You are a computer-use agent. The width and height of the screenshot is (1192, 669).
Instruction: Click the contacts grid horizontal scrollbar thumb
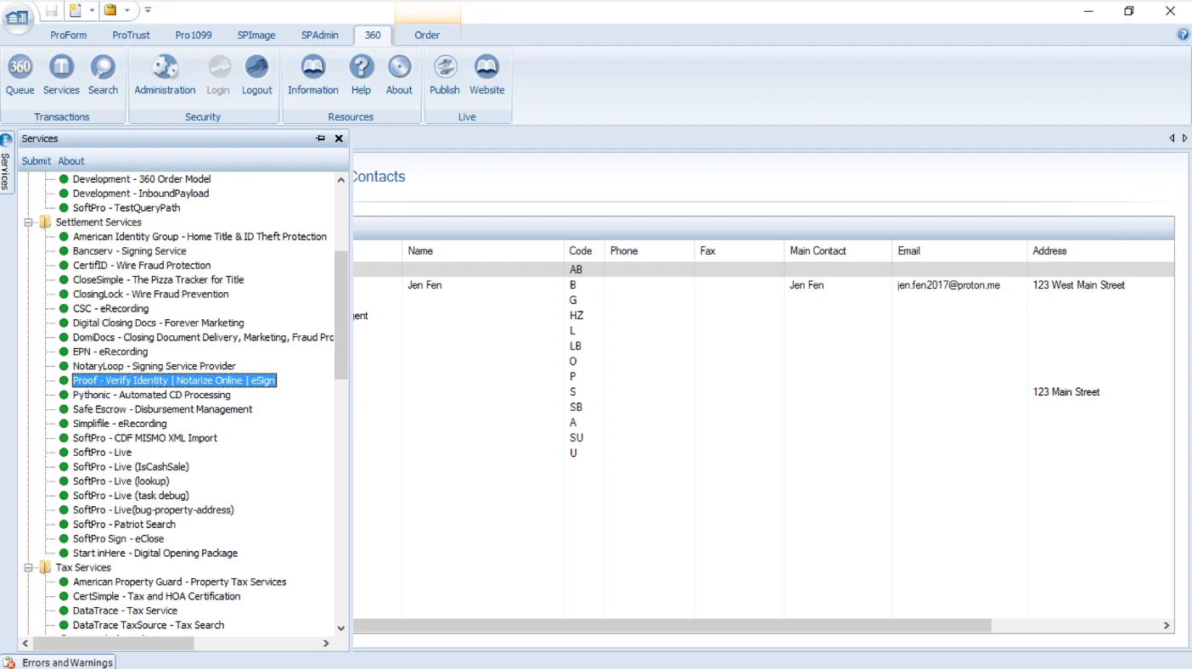point(672,625)
